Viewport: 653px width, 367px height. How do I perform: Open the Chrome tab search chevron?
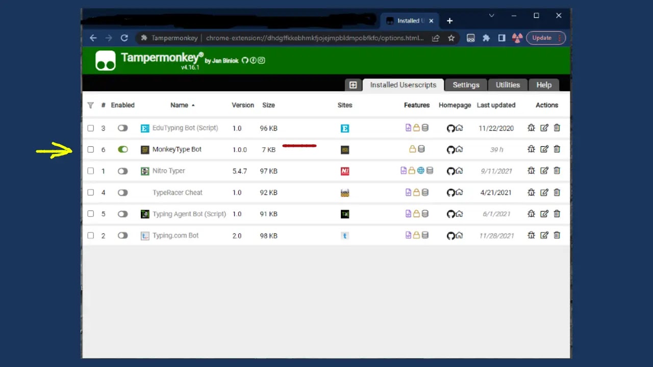coord(492,16)
